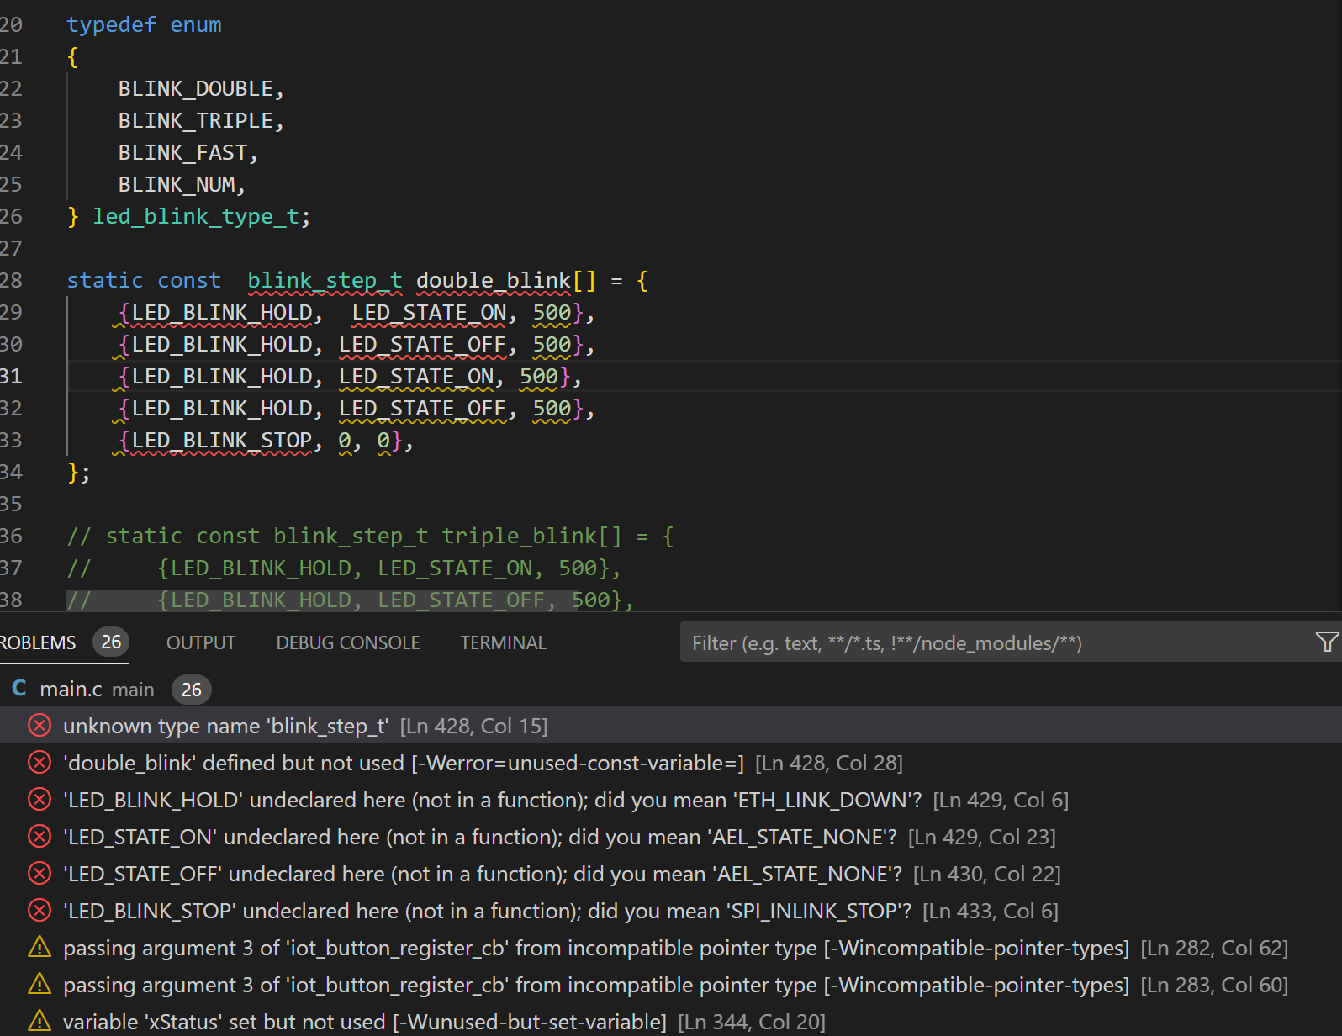Select the 'LED_STATE_OFF' undeclared error
This screenshot has width=1342, height=1036.
click(x=671, y=874)
